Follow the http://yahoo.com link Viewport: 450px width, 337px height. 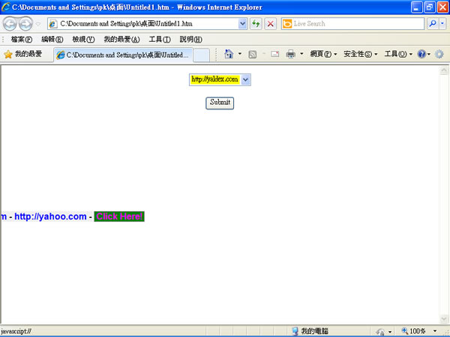click(50, 216)
